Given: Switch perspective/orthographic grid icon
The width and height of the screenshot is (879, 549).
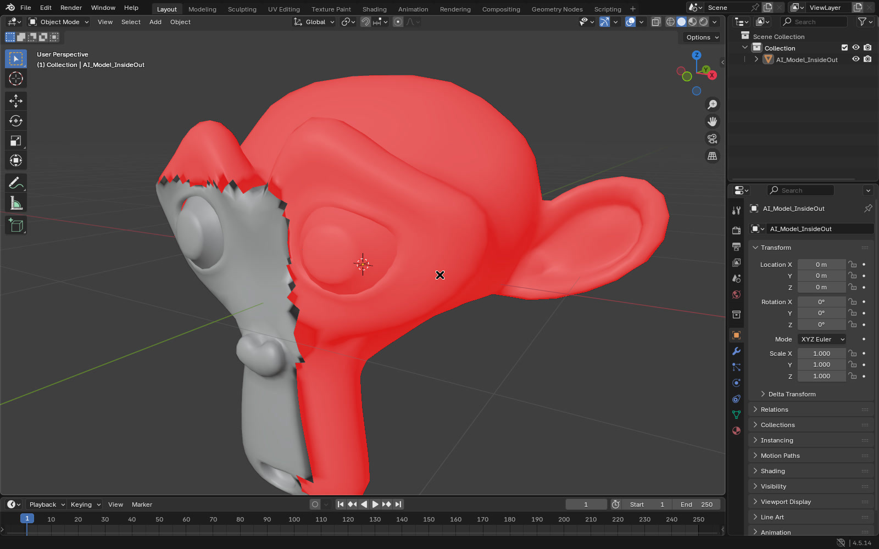Looking at the screenshot, I should 713,156.
